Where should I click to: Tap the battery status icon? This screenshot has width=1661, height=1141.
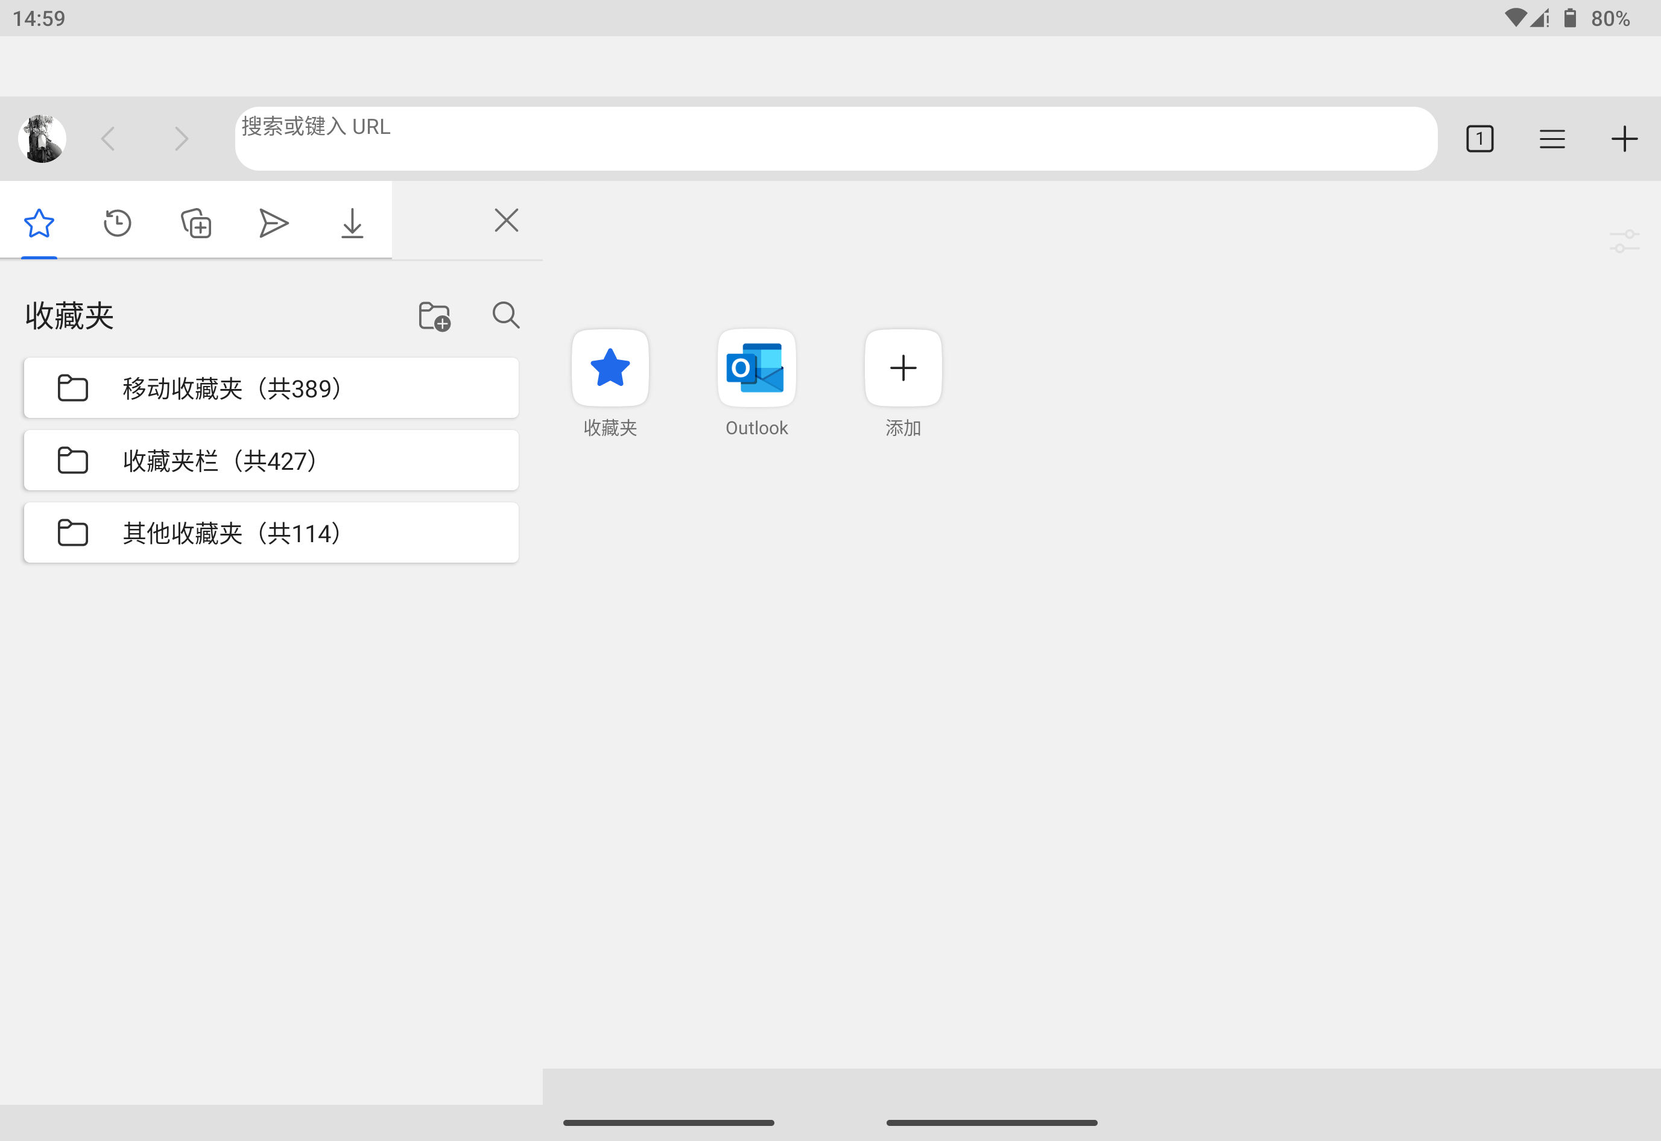[1570, 18]
